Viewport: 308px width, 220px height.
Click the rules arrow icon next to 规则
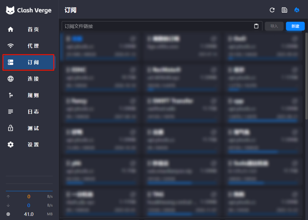[x=10, y=95]
